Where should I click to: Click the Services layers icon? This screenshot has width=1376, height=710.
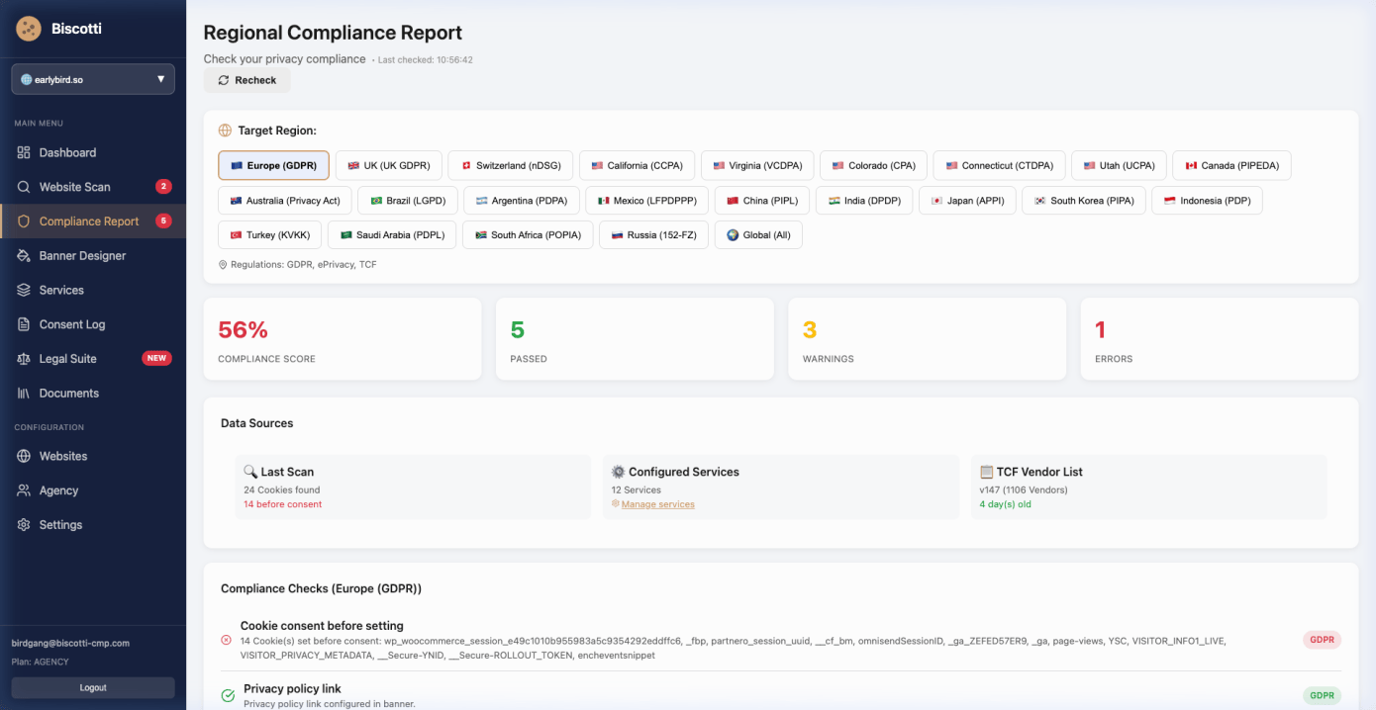point(24,291)
